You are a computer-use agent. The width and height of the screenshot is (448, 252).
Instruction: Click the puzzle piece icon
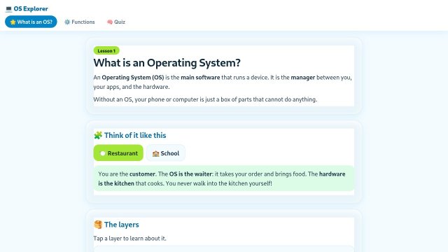[98, 135]
